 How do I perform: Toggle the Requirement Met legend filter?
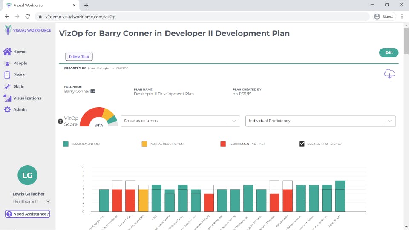point(66,144)
